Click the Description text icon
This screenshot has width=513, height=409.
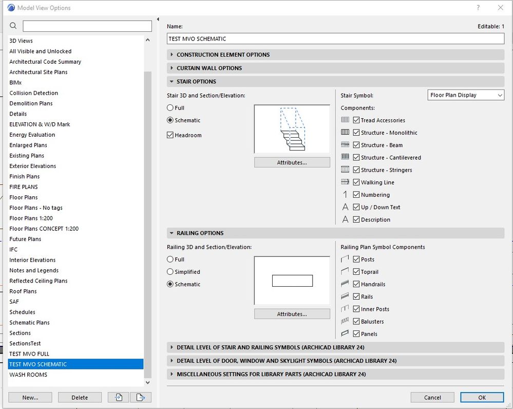345,219
